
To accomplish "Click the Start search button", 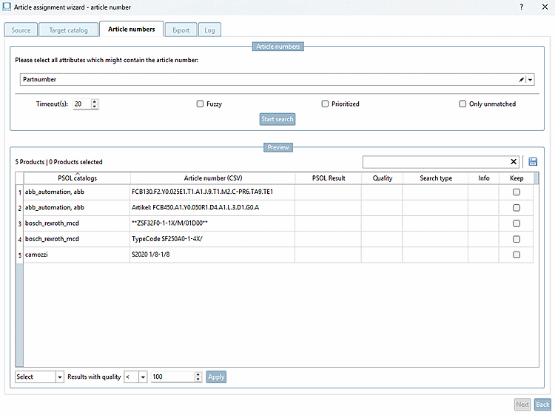I will click(277, 119).
